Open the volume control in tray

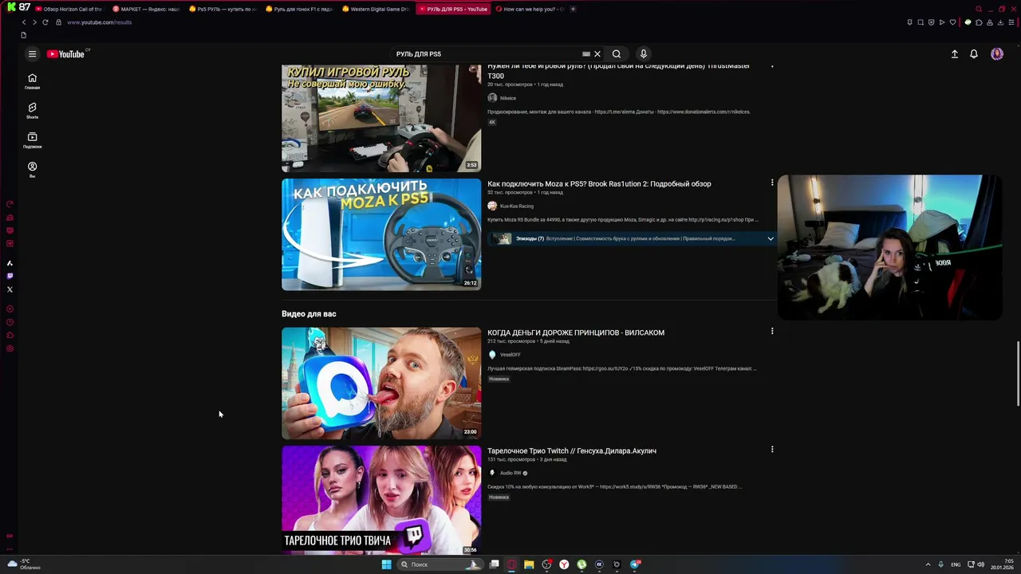tap(980, 564)
